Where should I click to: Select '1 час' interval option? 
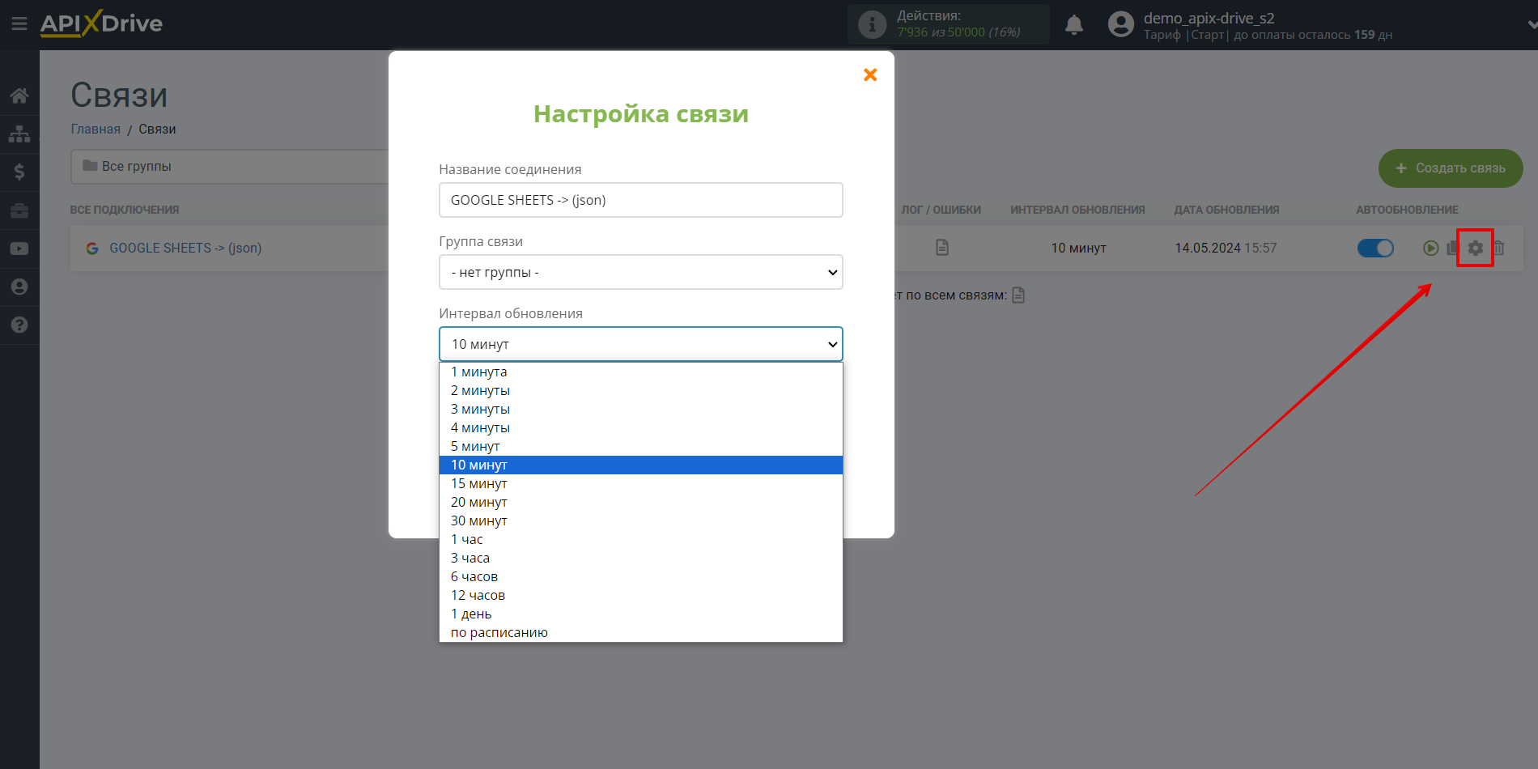click(641, 539)
